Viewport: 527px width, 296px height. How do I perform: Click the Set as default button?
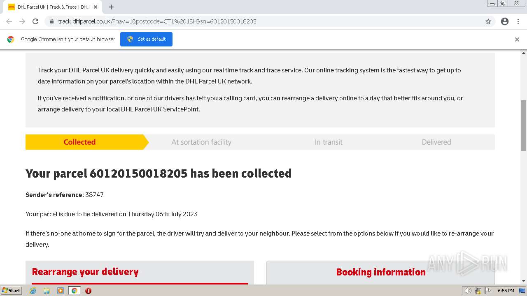point(146,39)
